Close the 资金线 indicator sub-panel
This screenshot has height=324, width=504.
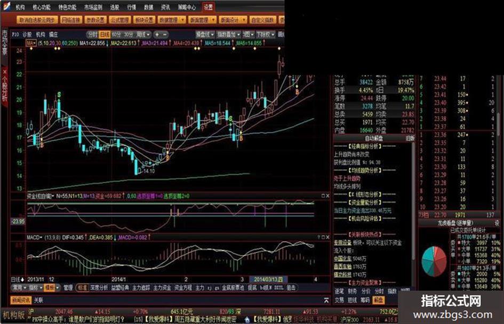327,196
